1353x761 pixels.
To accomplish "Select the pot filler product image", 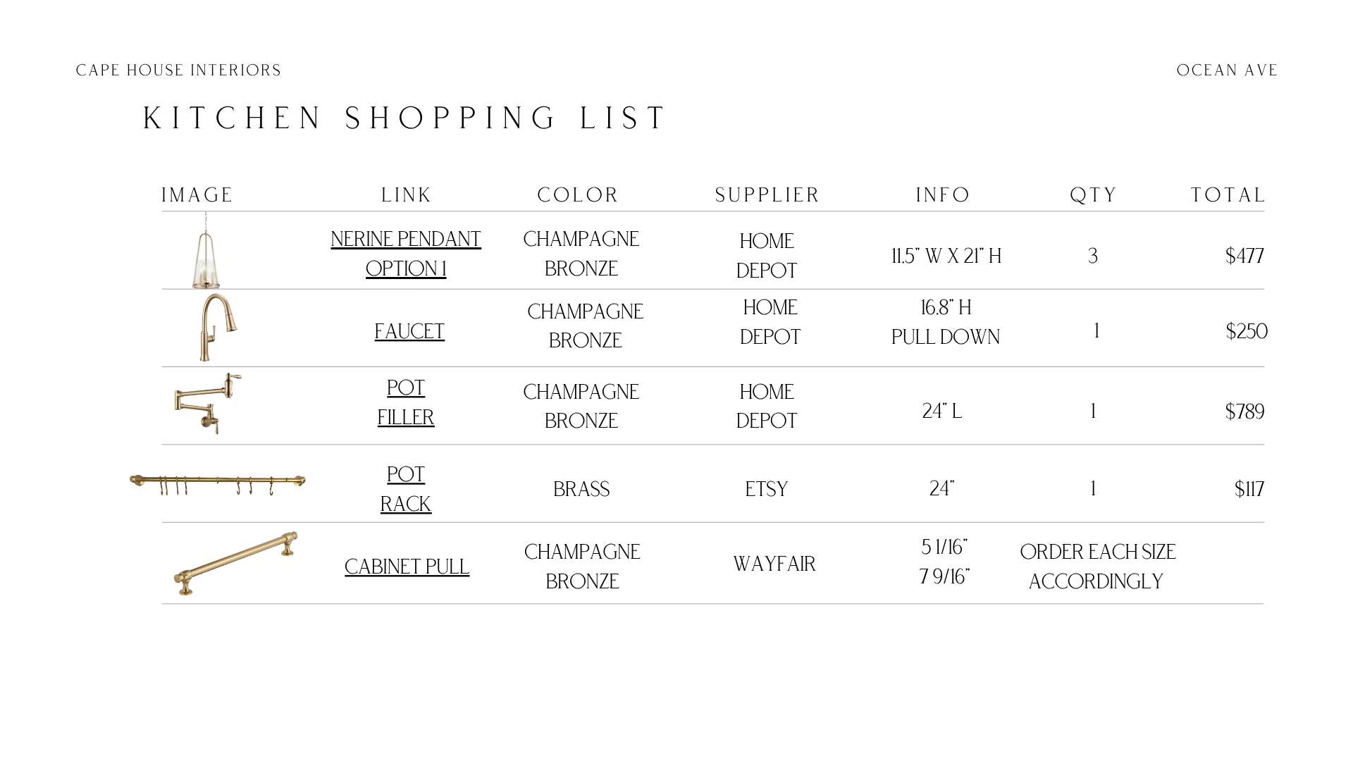I will coord(208,404).
